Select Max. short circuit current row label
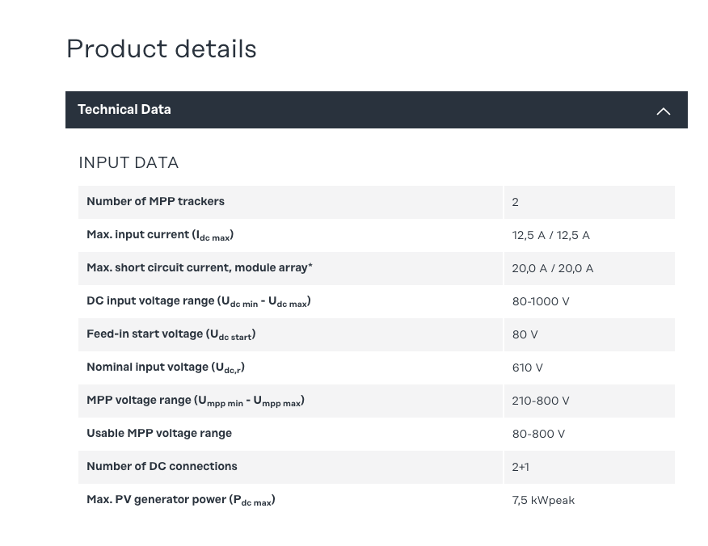Viewport: 708px width, 546px height. [x=200, y=267]
